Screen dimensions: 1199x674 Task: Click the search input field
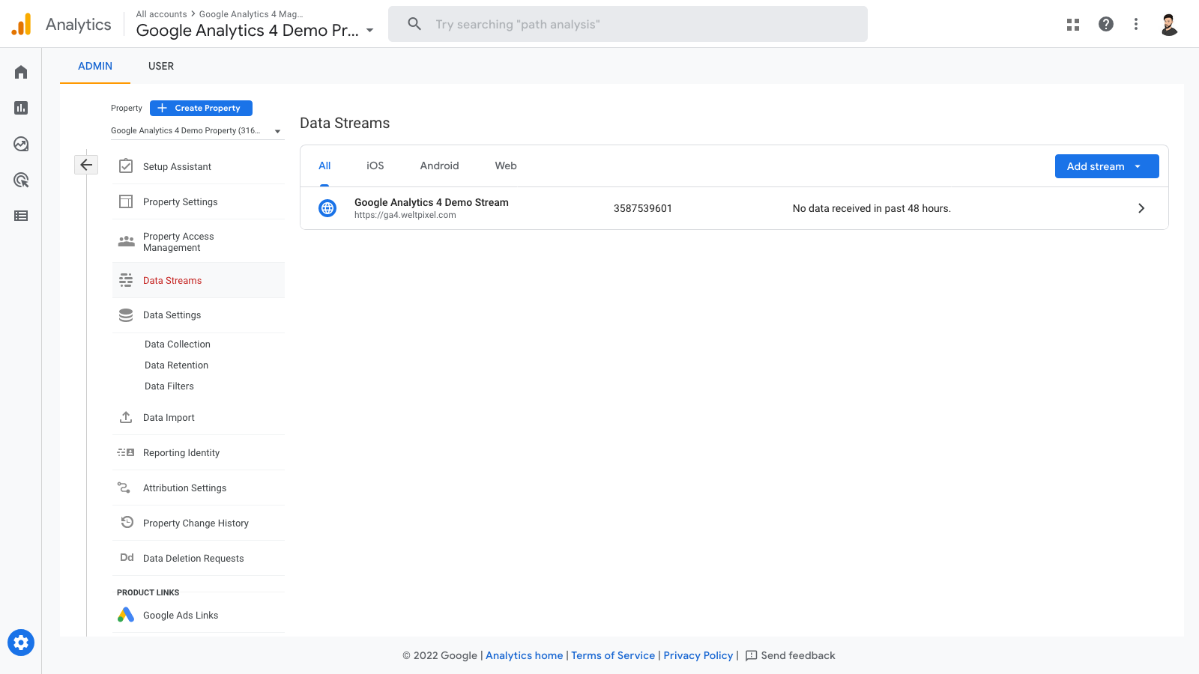[x=628, y=24]
